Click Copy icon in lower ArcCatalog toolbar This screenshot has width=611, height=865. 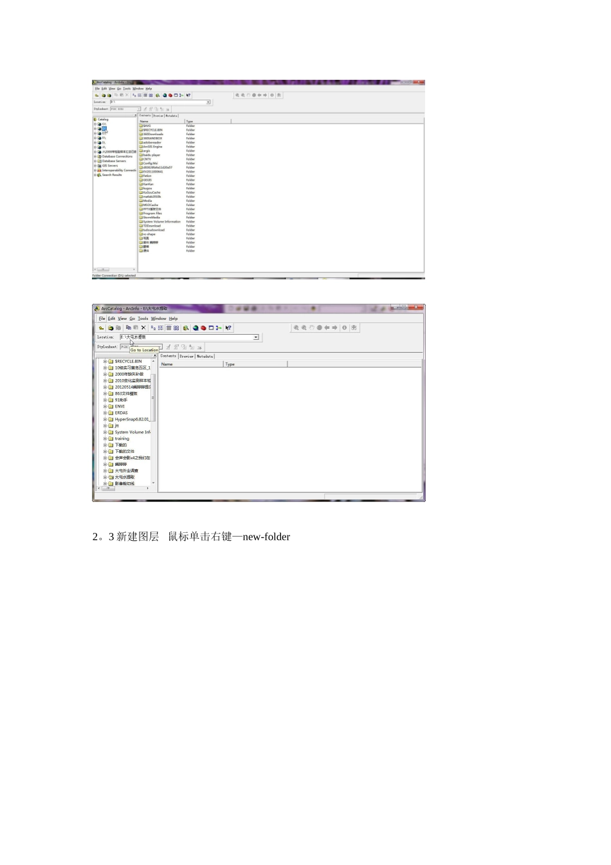tap(129, 328)
